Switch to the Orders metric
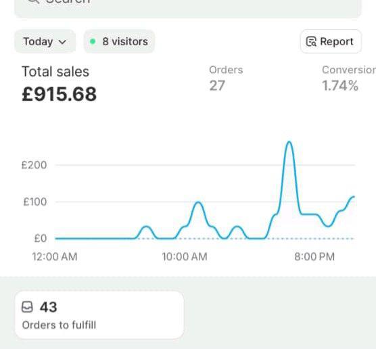 pos(226,78)
